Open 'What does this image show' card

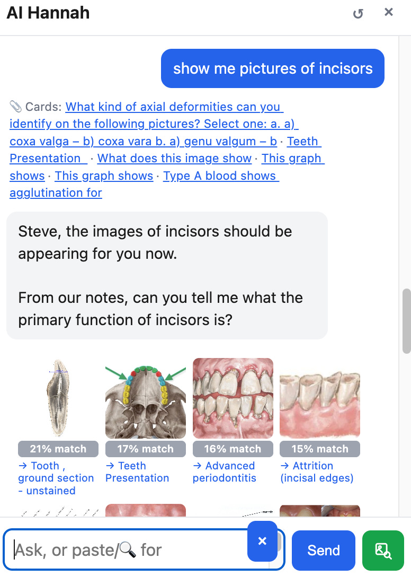pyautogui.click(x=174, y=159)
